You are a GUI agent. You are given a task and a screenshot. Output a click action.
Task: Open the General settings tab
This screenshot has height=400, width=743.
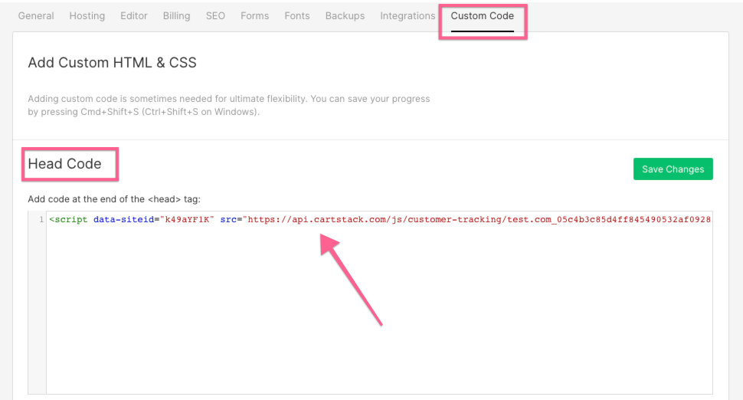(36, 15)
